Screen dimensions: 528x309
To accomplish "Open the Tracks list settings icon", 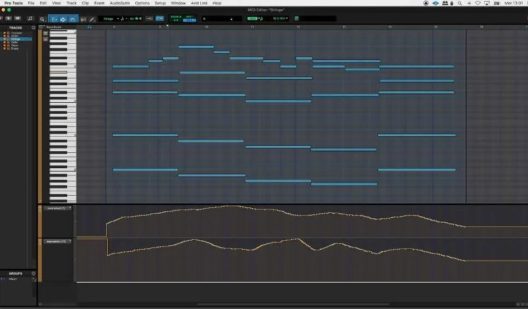I will click(34, 27).
